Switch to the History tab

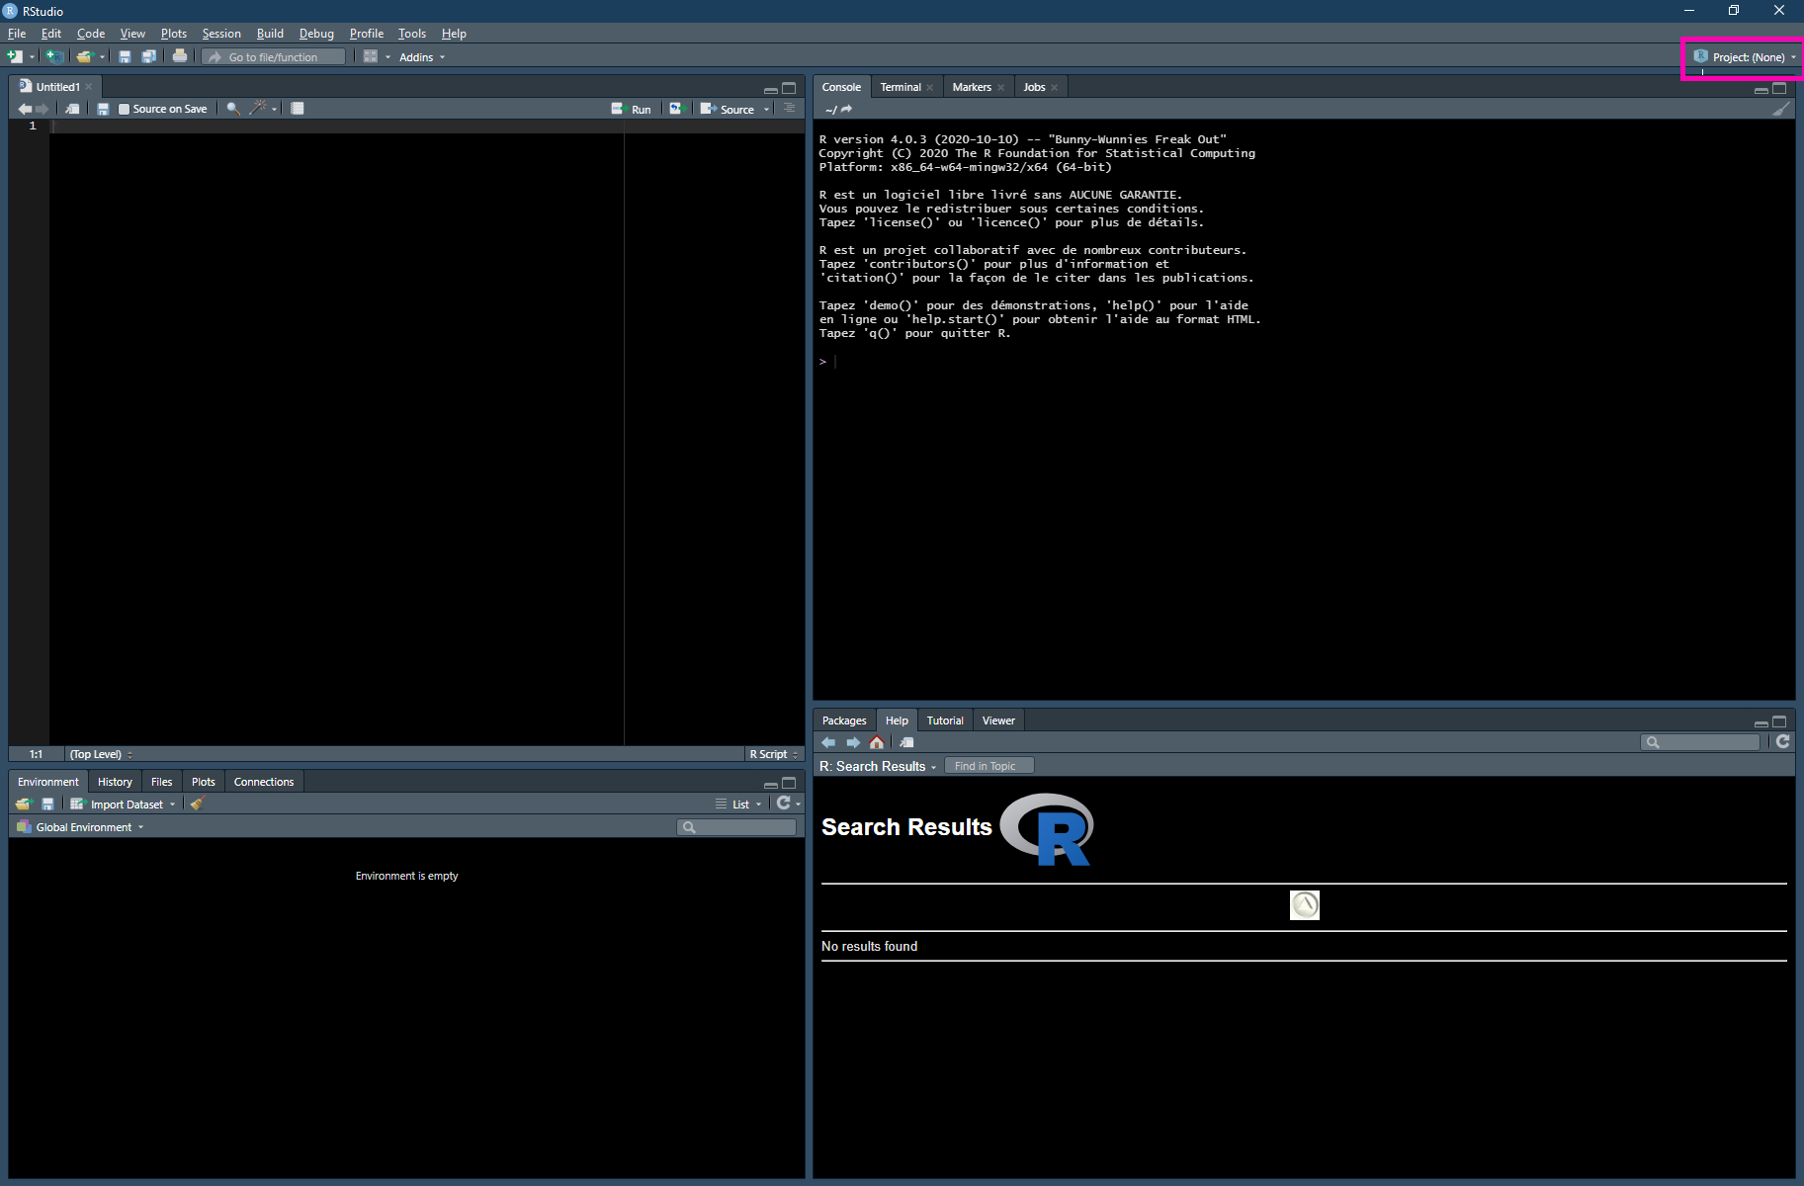[x=115, y=782]
